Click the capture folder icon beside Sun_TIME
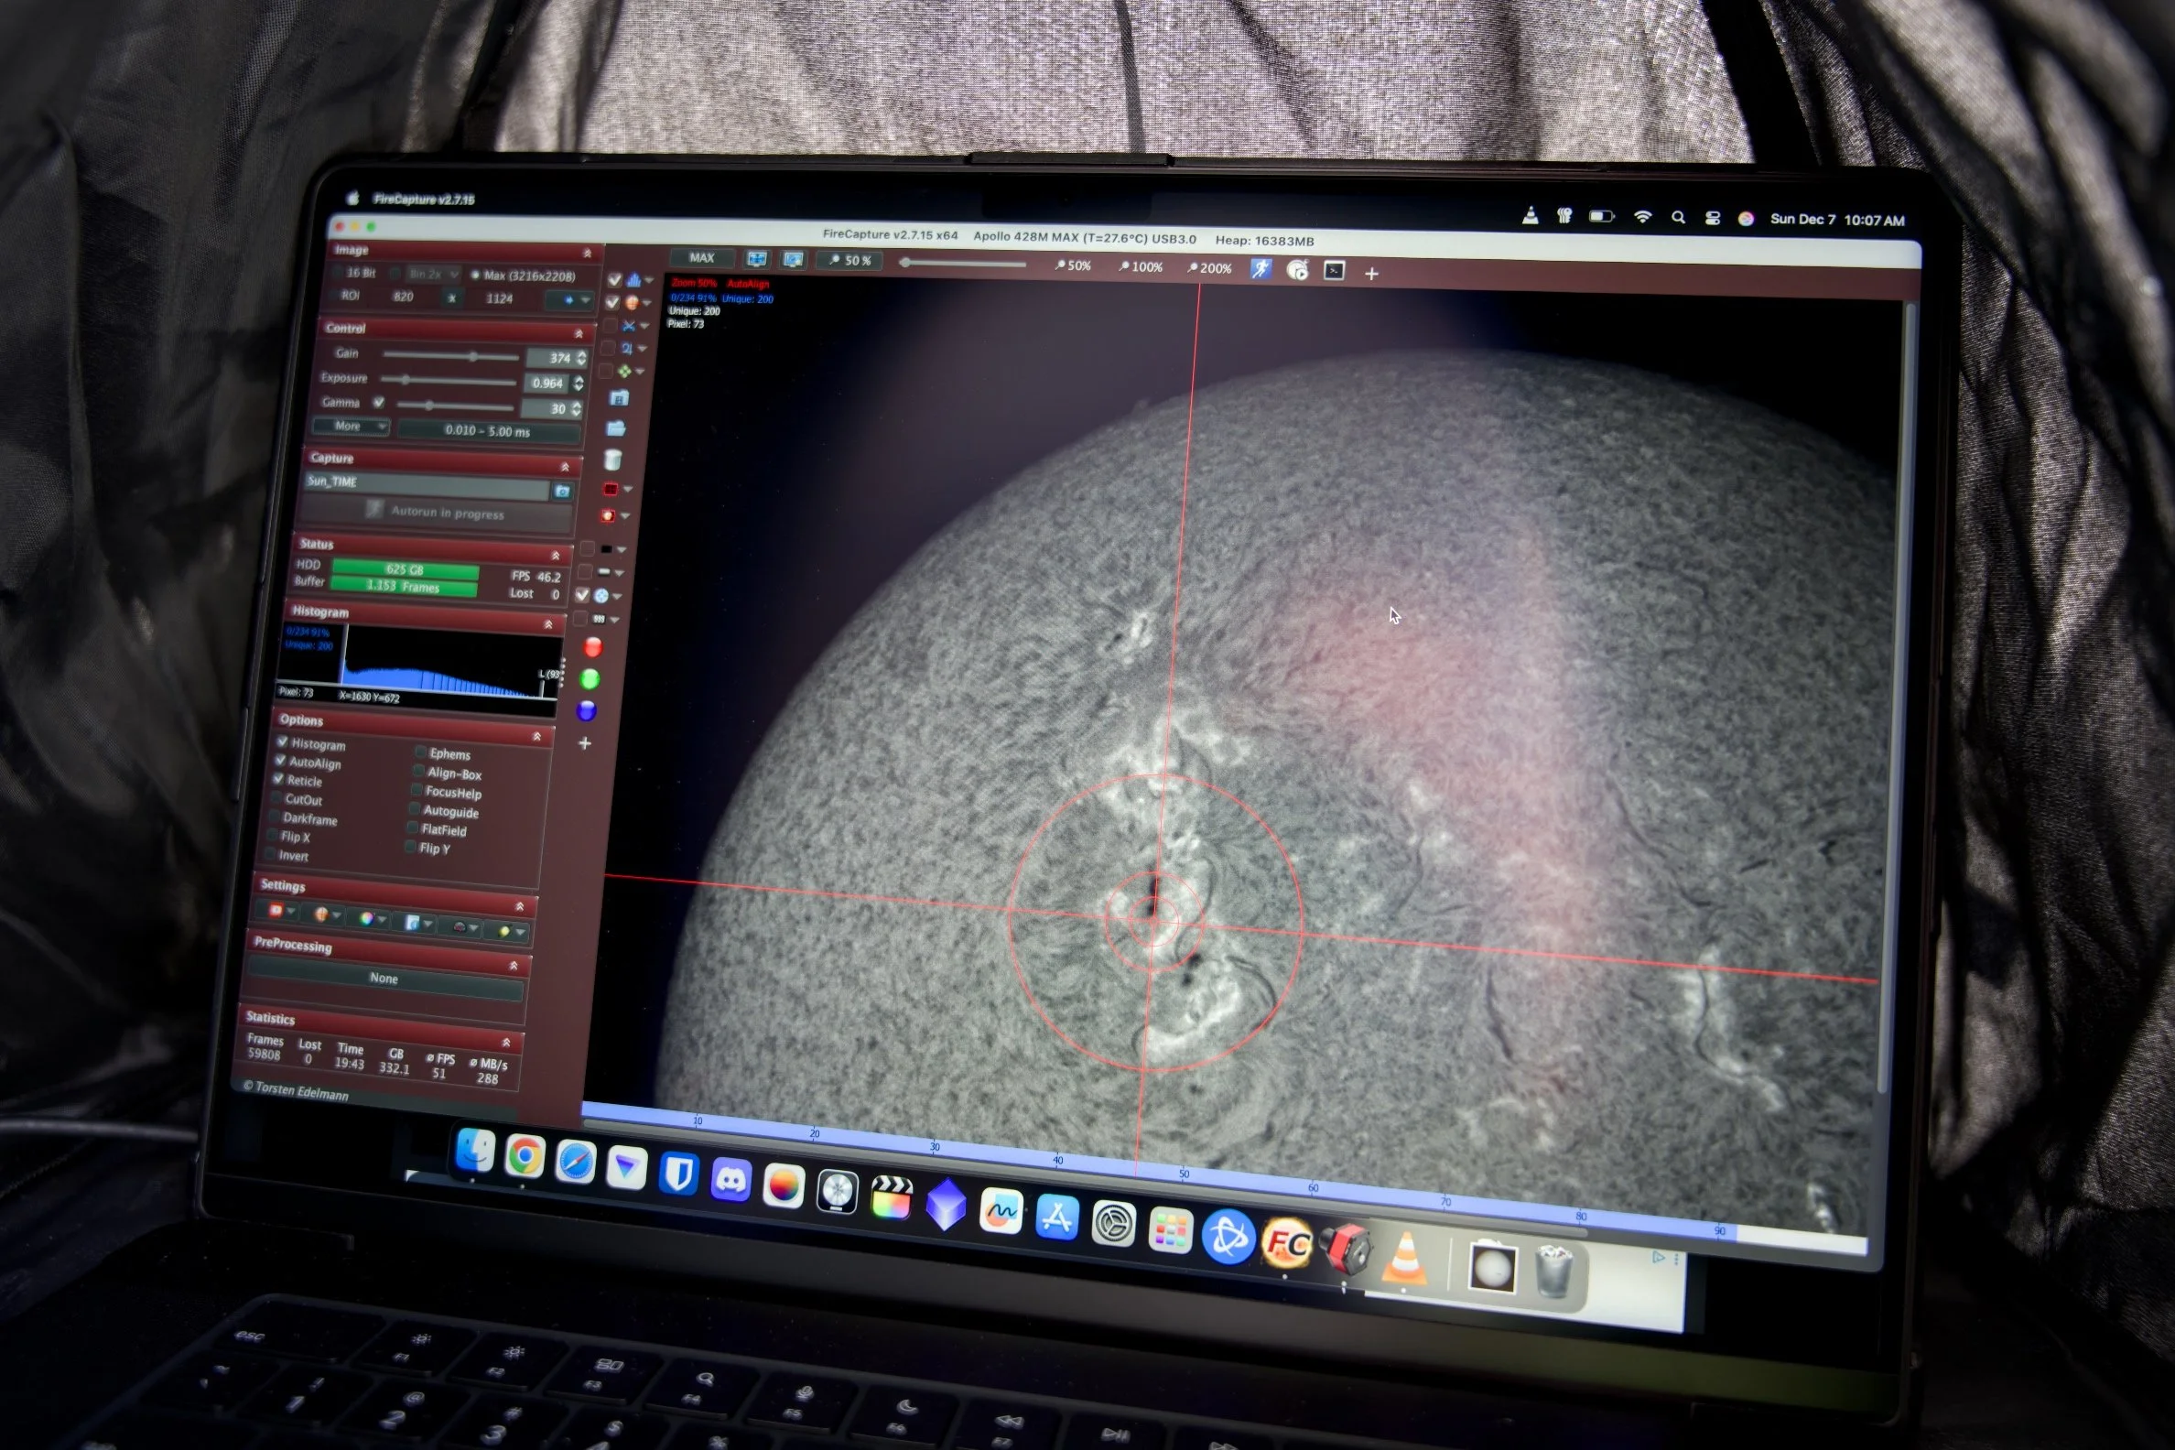 (x=561, y=492)
